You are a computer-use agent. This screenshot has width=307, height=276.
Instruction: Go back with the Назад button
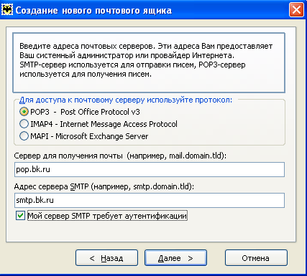tap(106, 258)
